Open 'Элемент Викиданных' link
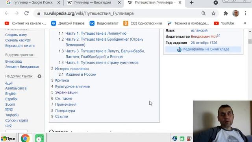 (22, 67)
